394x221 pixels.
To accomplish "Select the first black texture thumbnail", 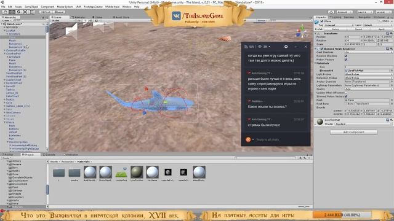I will tap(168, 173).
